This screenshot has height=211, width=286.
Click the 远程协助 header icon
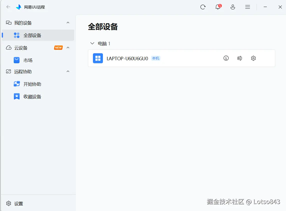8,71
